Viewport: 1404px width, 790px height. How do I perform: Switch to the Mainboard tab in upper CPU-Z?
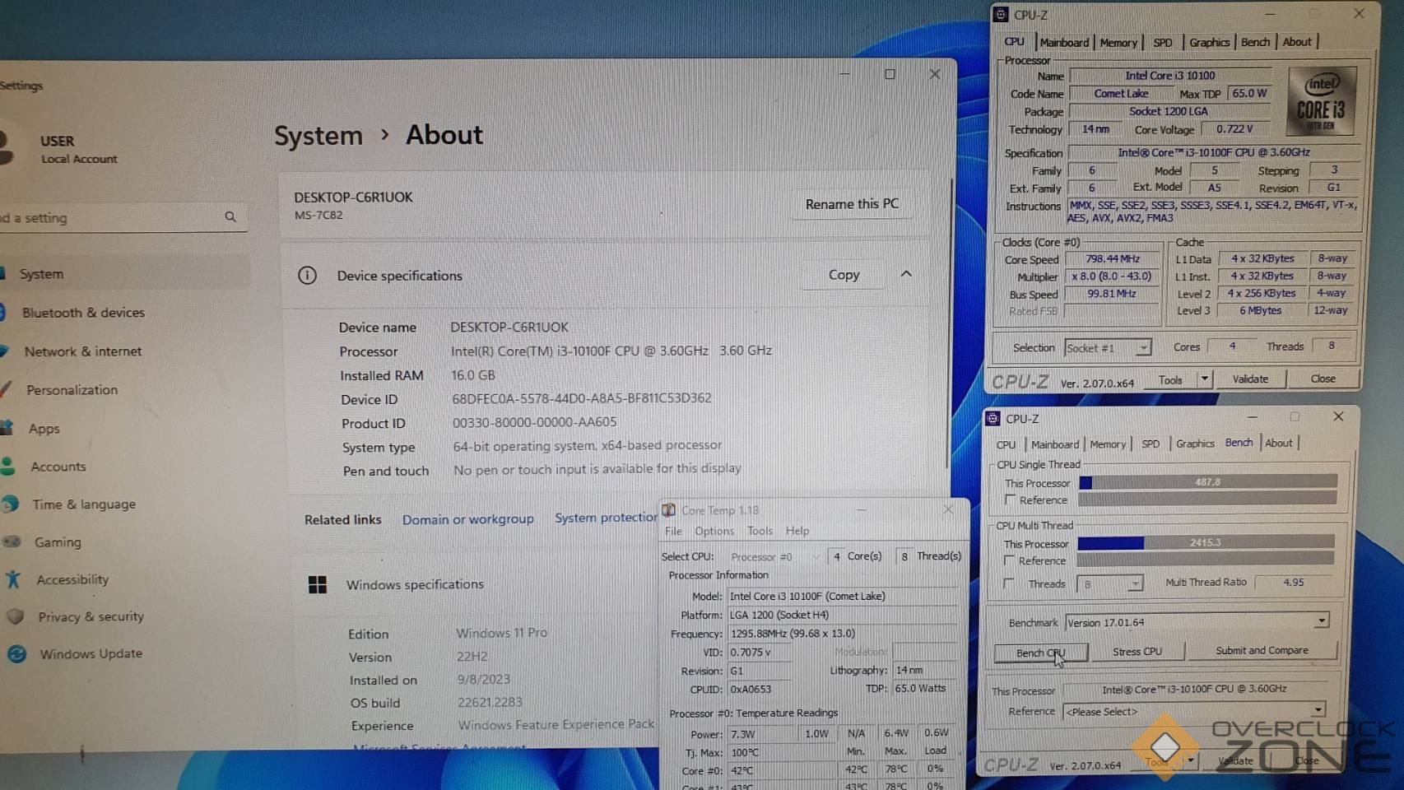[x=1063, y=42]
